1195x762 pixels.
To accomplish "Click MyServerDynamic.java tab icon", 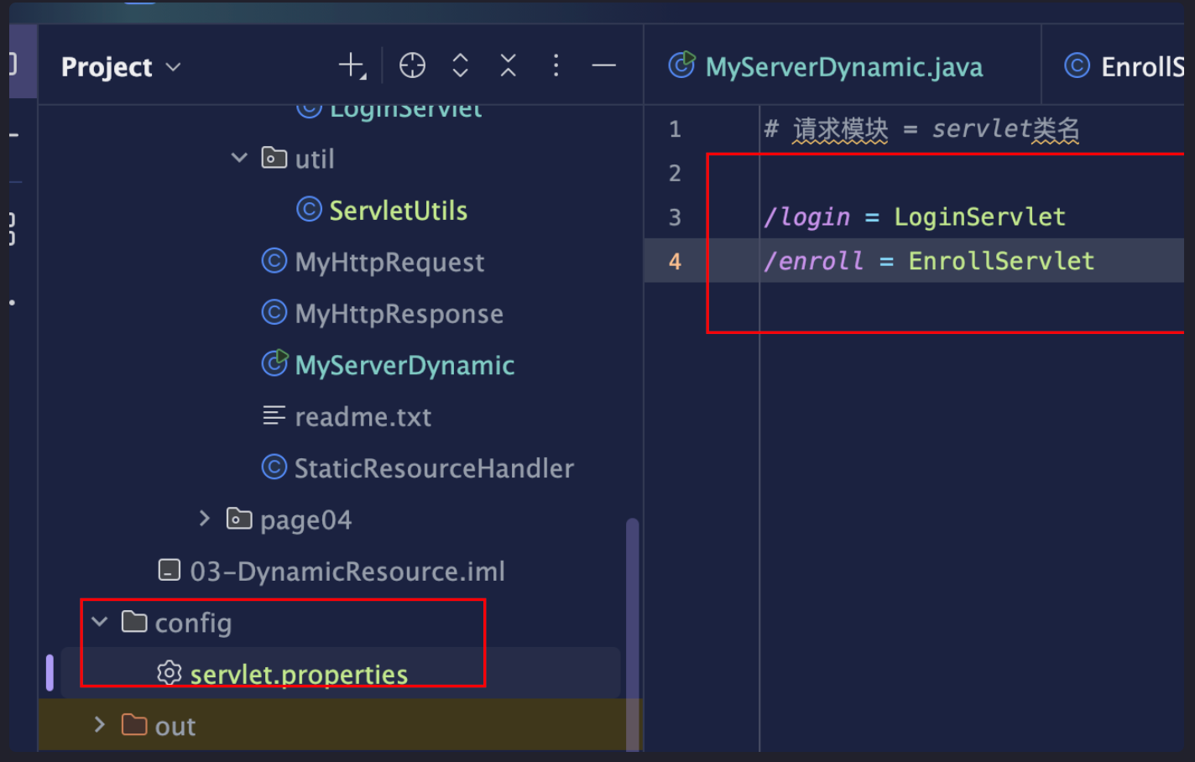I will point(681,65).
